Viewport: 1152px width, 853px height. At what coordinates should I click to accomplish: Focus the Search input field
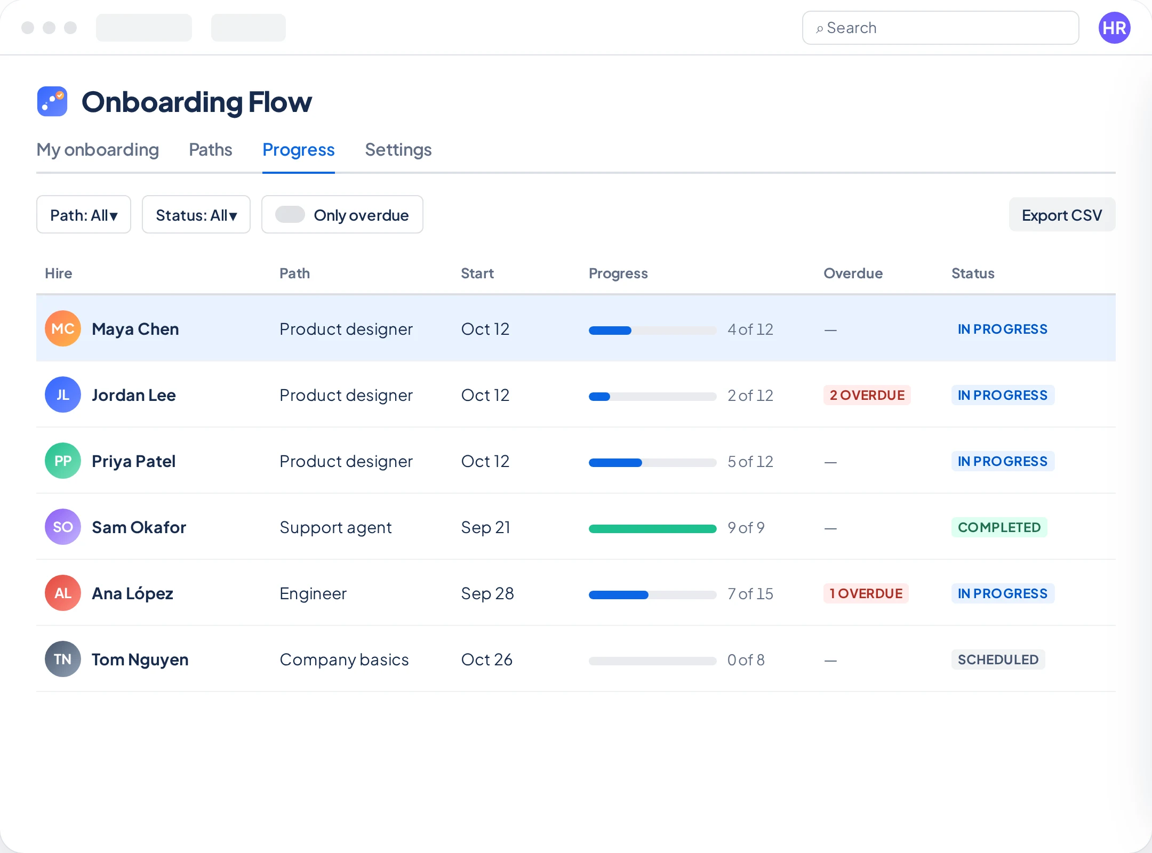point(941,28)
